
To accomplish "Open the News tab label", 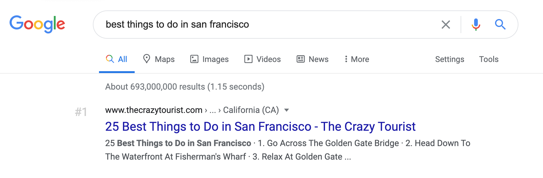I will [x=319, y=59].
